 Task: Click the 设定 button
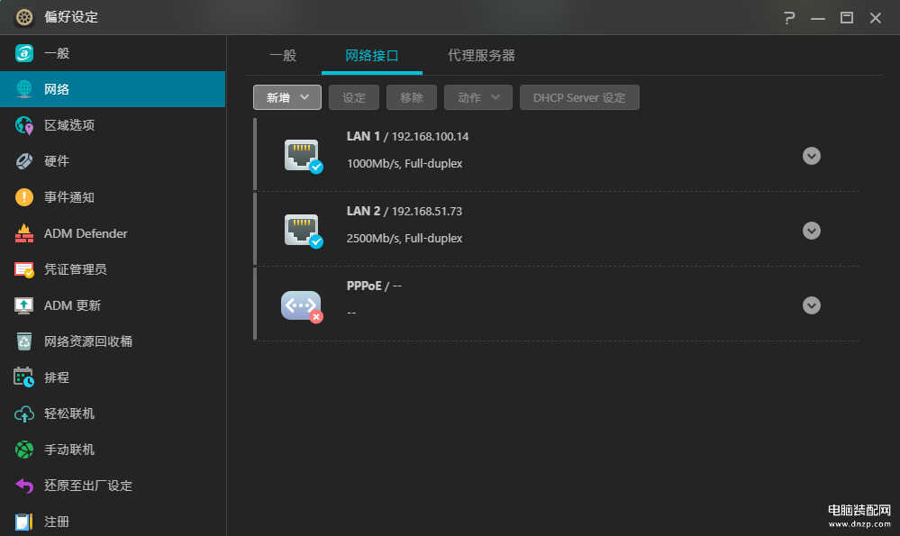[x=353, y=97]
